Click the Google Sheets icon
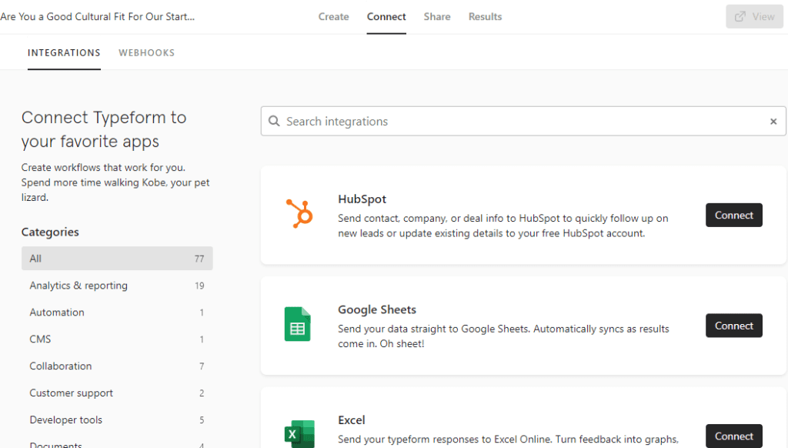This screenshot has height=448, width=788. click(x=298, y=324)
